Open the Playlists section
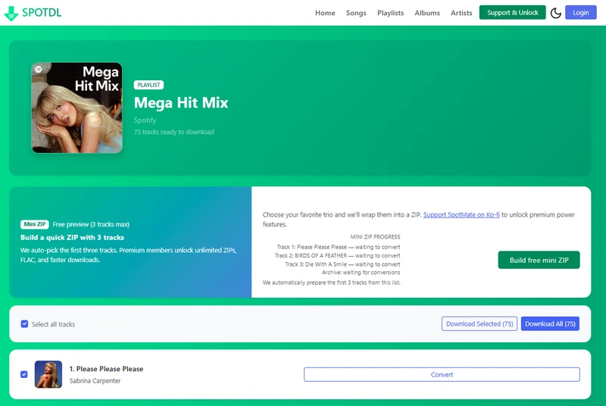 (x=390, y=13)
